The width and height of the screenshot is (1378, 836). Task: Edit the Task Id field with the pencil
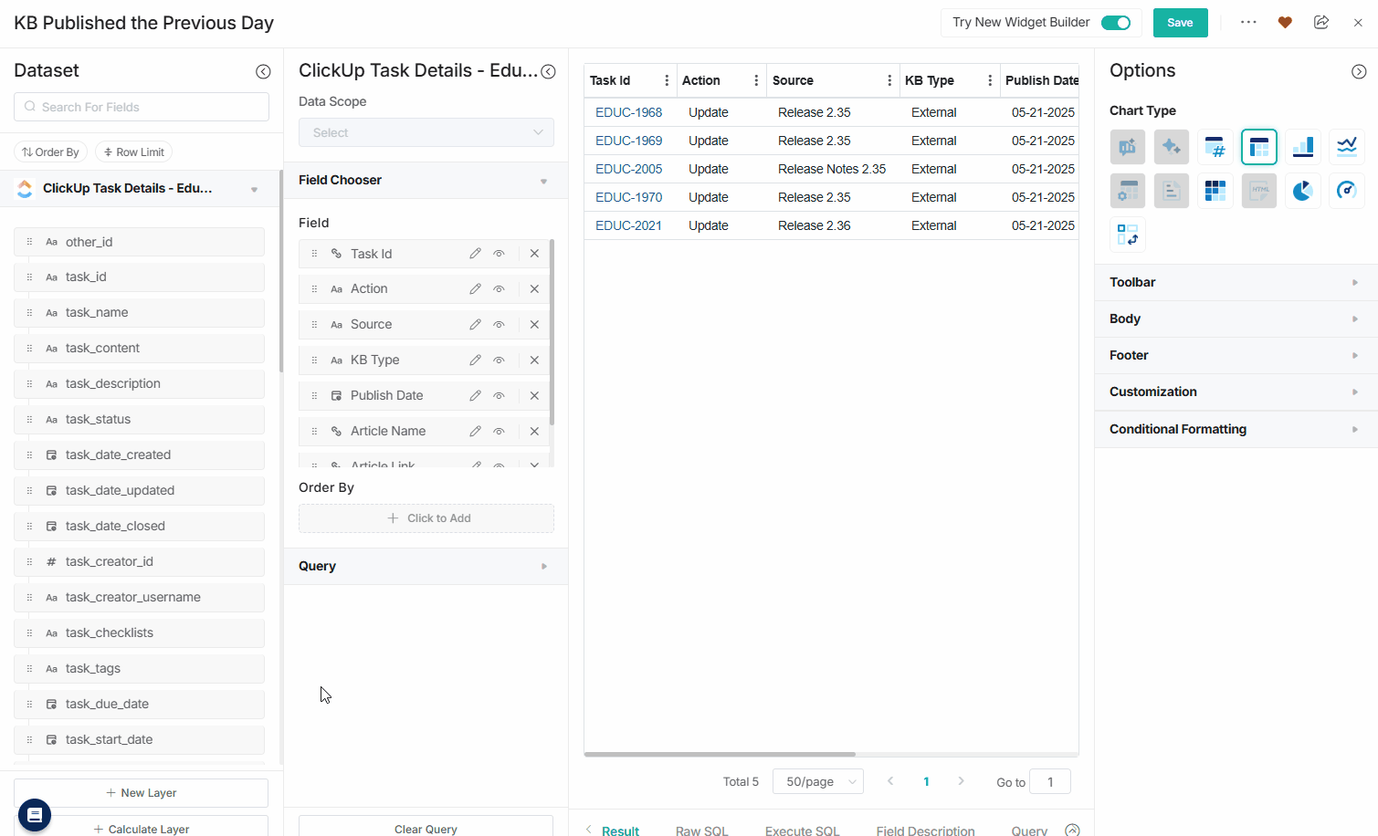(475, 254)
